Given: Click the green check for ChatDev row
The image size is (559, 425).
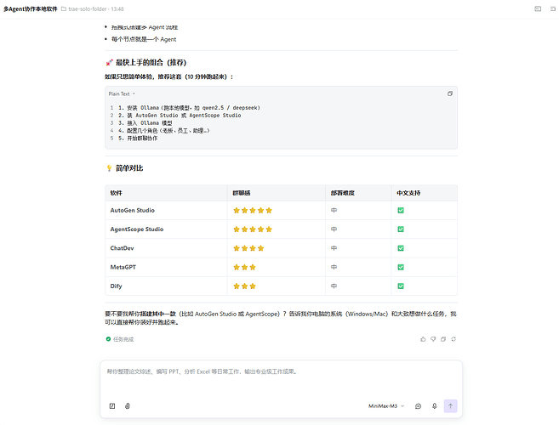Looking at the screenshot, I should point(401,248).
